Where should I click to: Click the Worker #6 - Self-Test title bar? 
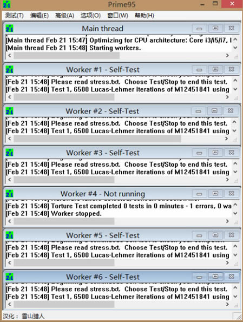click(103, 277)
